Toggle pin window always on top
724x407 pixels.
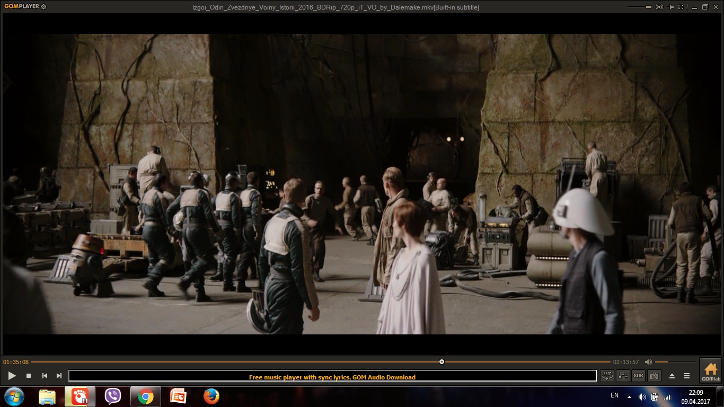point(672,7)
